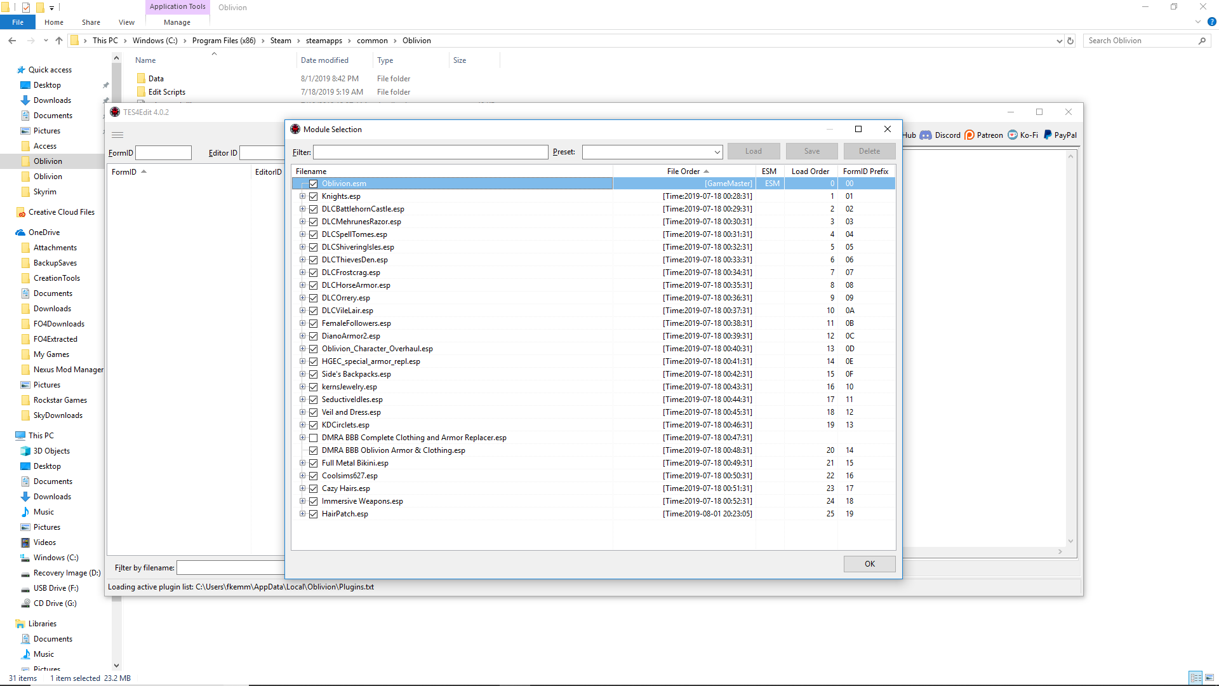Viewport: 1219px width, 686px height.
Task: Expand Oblivion_Character_Overhaul.esp tree node
Action: (303, 349)
